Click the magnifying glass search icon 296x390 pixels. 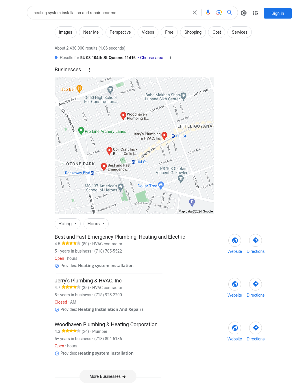[x=230, y=12]
